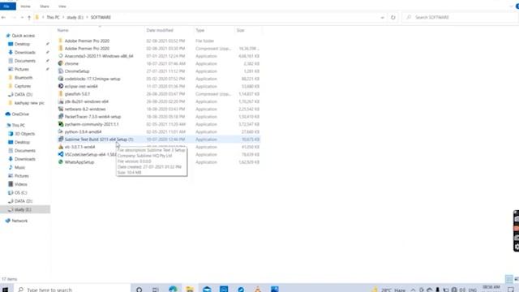Open pinned Desktop under Quick access
The height and width of the screenshot is (292, 519).
(x=22, y=44)
